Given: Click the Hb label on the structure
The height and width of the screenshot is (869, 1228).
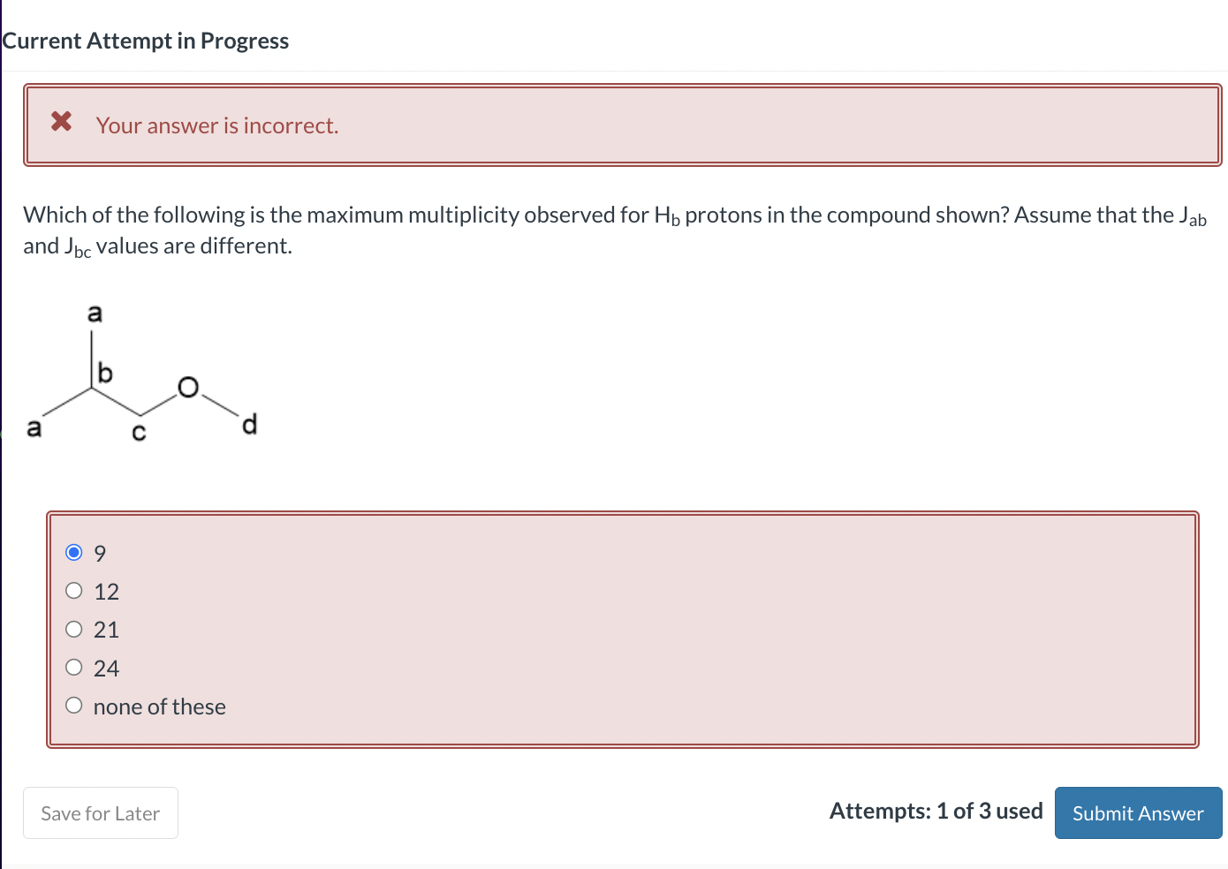Looking at the screenshot, I should click(x=105, y=374).
